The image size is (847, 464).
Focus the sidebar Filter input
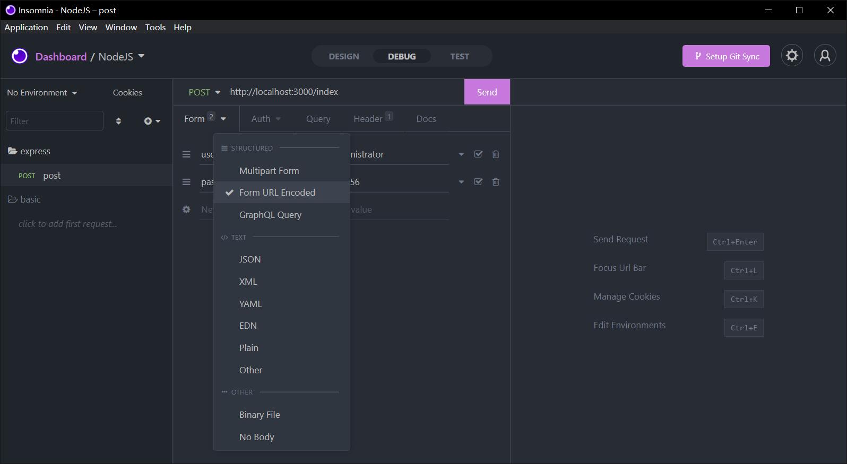pos(54,121)
